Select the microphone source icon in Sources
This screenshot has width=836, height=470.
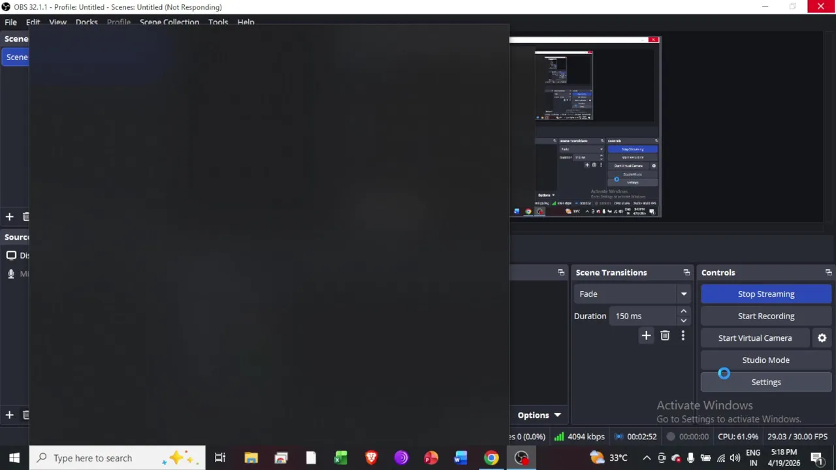pos(11,274)
